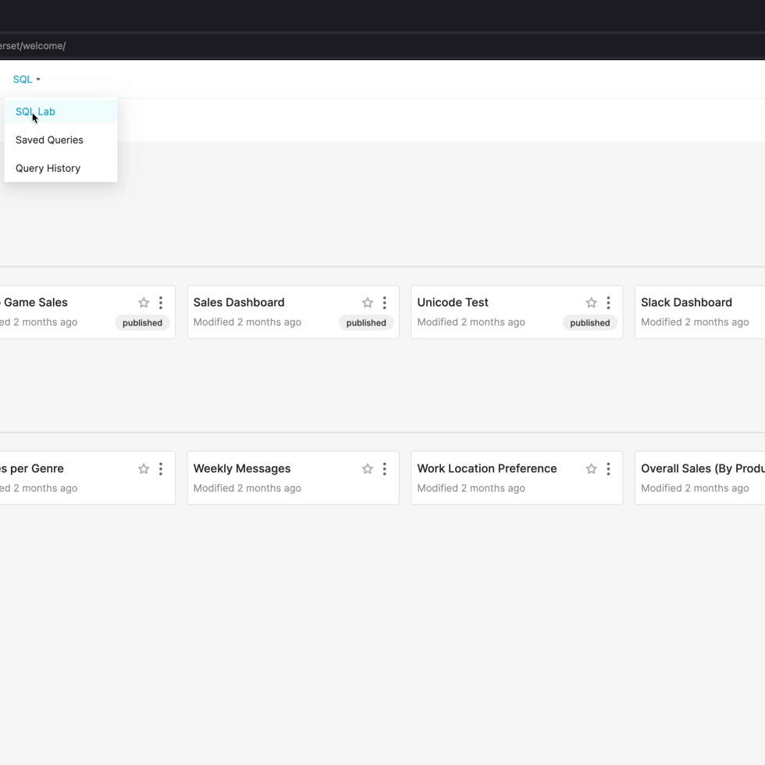Open SQL Lab from the dropdown
This screenshot has width=765, height=765.
pyautogui.click(x=35, y=112)
